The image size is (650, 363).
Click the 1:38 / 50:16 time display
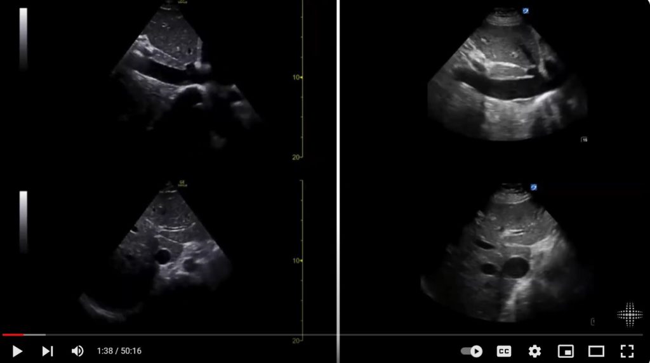119,351
